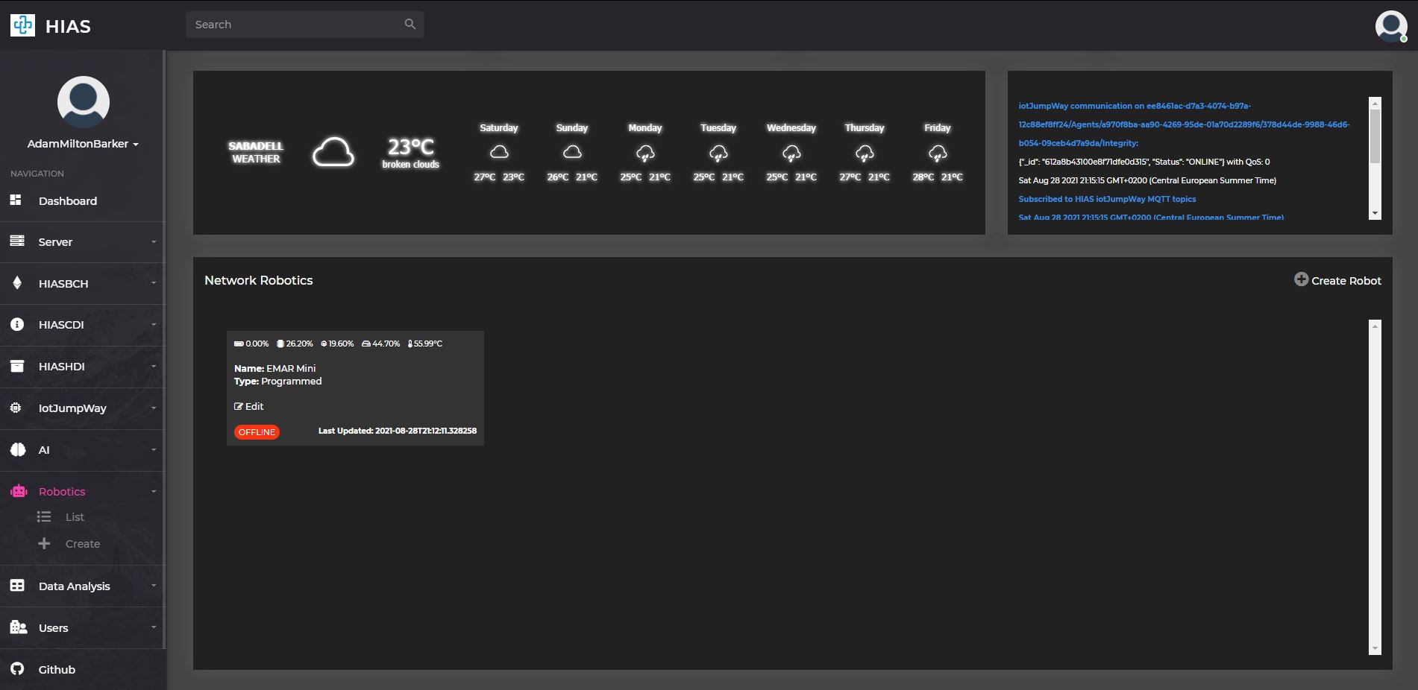Expand the Data Analysis section
Viewport: 1418px width, 690px height.
pyautogui.click(x=82, y=586)
